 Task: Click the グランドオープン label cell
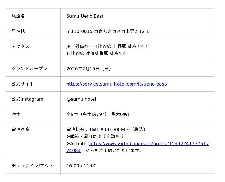click(30, 69)
